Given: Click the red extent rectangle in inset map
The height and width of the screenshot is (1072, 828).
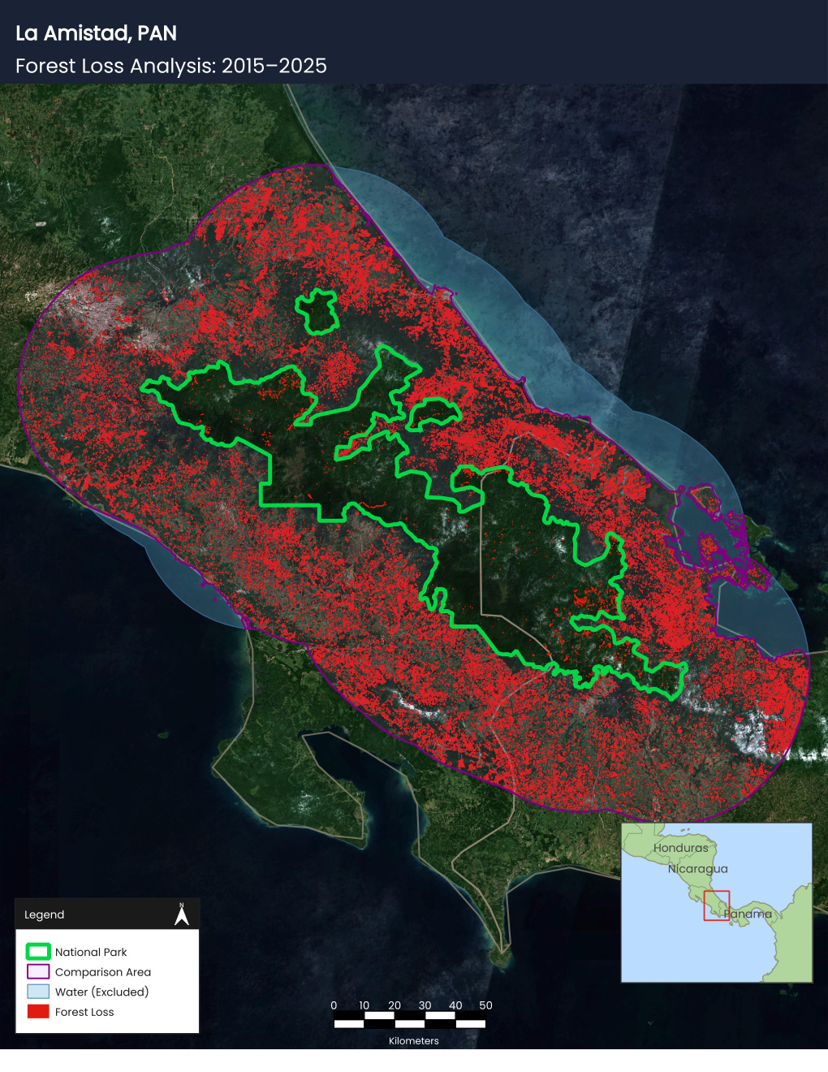Looking at the screenshot, I should [717, 906].
